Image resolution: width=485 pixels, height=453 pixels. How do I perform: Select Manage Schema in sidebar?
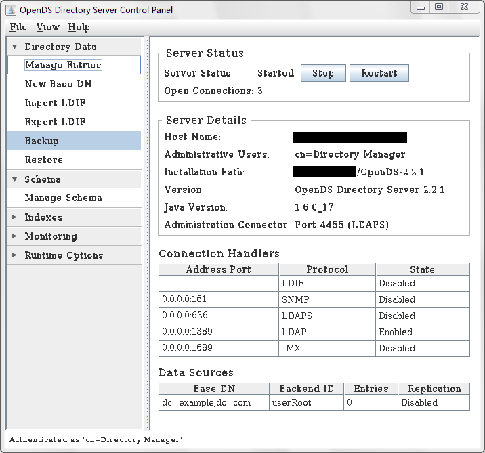[x=75, y=198]
